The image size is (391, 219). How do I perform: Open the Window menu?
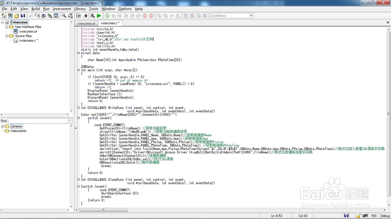(108, 9)
